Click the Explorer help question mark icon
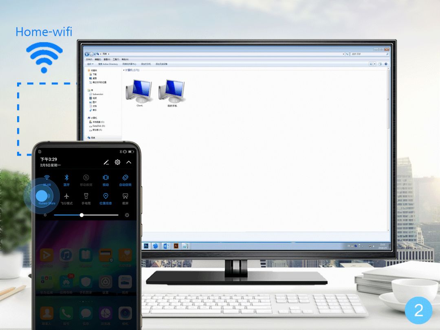This screenshot has height=330, width=440. click(x=386, y=64)
